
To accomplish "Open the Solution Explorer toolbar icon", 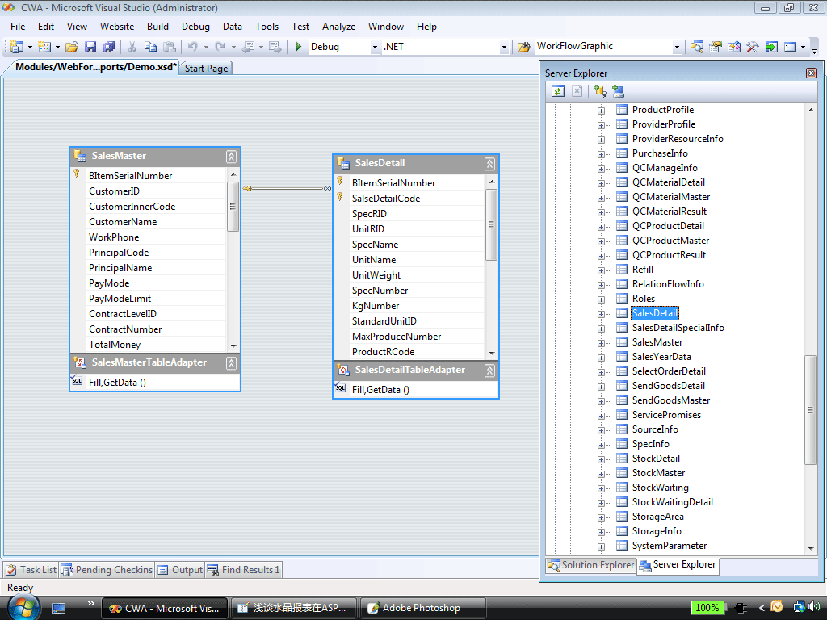I will click(x=697, y=47).
